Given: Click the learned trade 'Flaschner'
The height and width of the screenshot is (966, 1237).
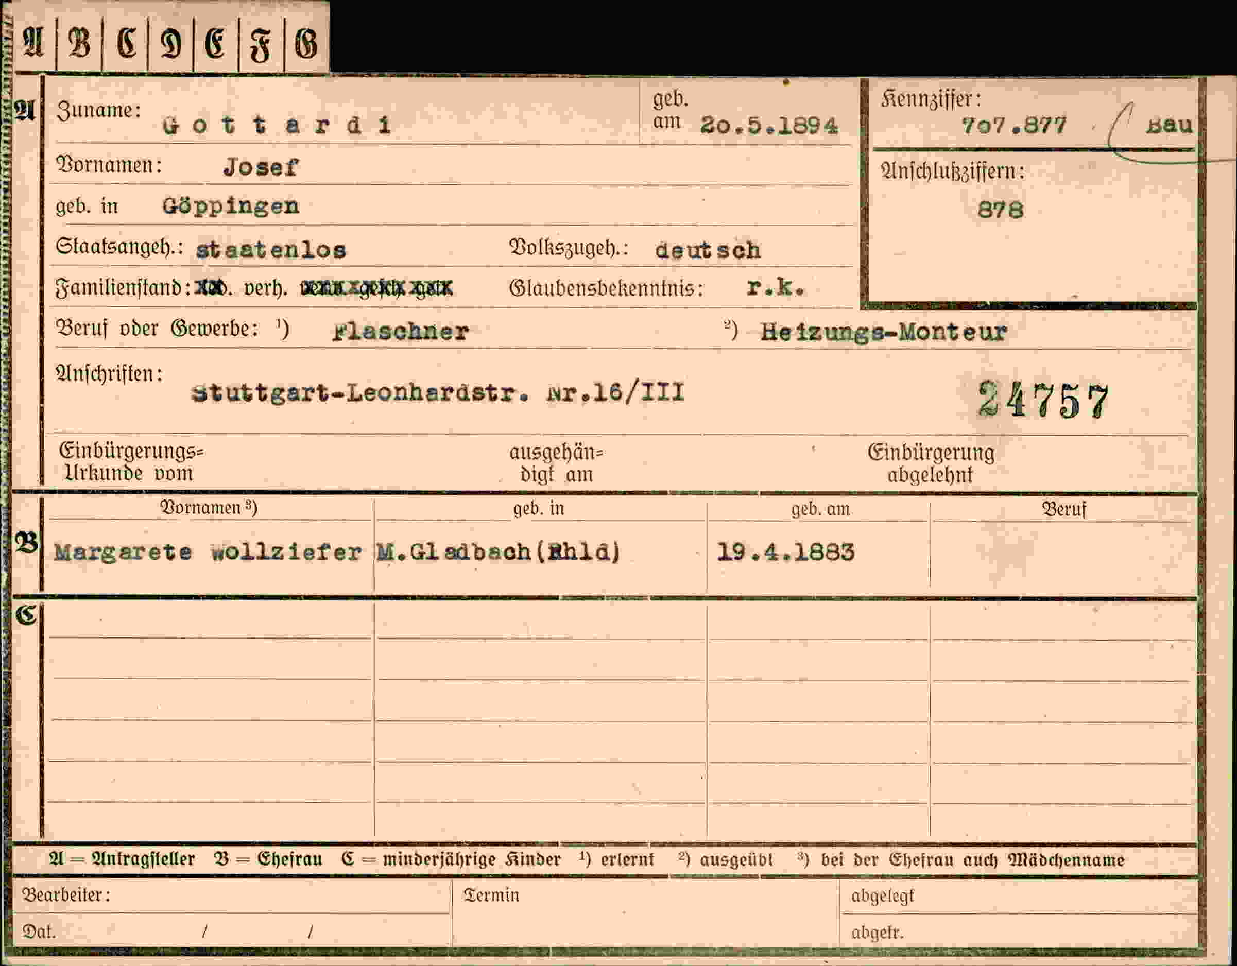Looking at the screenshot, I should (x=401, y=331).
